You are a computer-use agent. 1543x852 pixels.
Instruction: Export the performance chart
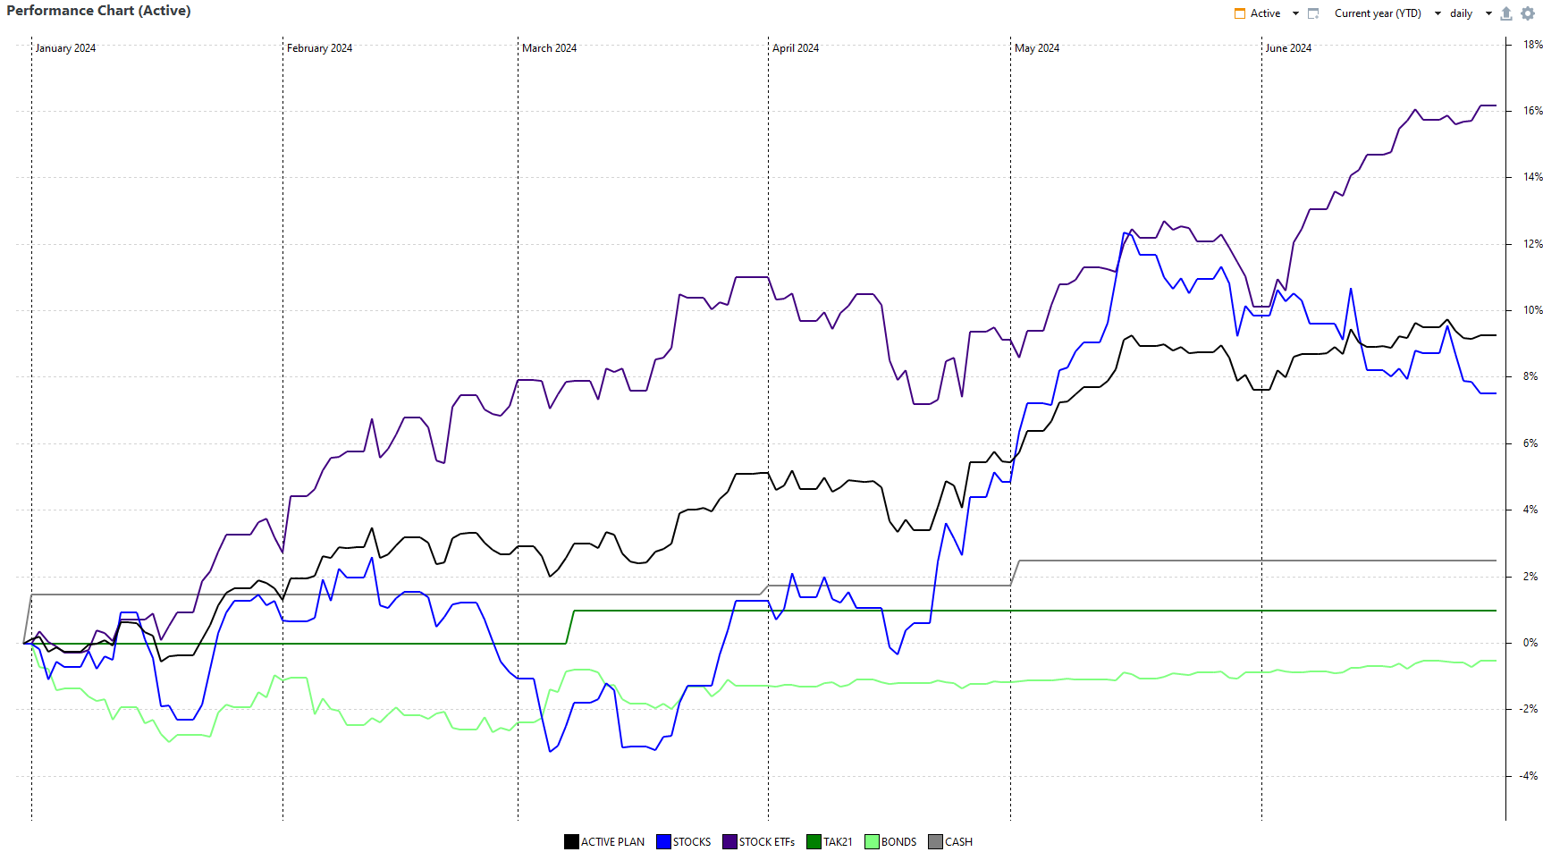1506,13
